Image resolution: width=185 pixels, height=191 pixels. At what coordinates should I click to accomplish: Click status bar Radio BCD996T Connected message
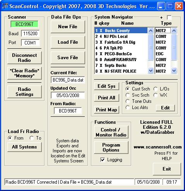pyautogui.click(x=69, y=182)
